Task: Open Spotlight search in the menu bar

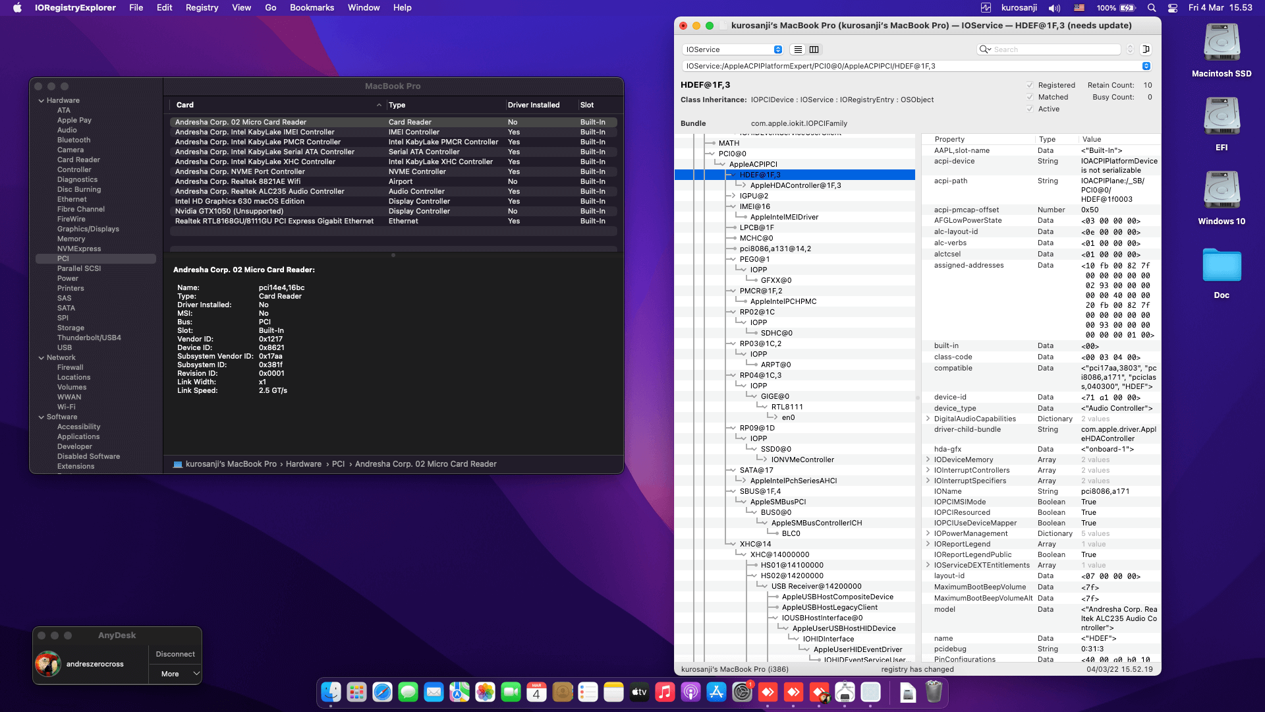Action: coord(1151,8)
